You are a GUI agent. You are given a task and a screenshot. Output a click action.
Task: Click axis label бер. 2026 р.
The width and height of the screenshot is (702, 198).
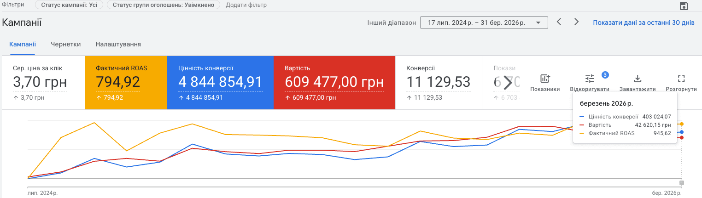click(x=667, y=193)
